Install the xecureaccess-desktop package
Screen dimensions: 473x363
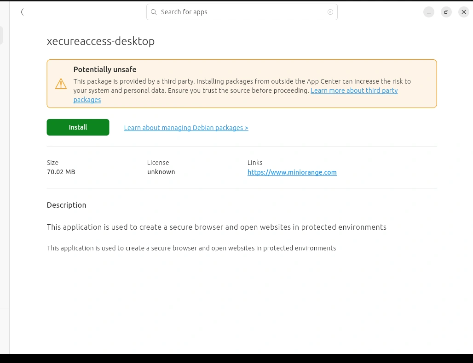tap(78, 127)
